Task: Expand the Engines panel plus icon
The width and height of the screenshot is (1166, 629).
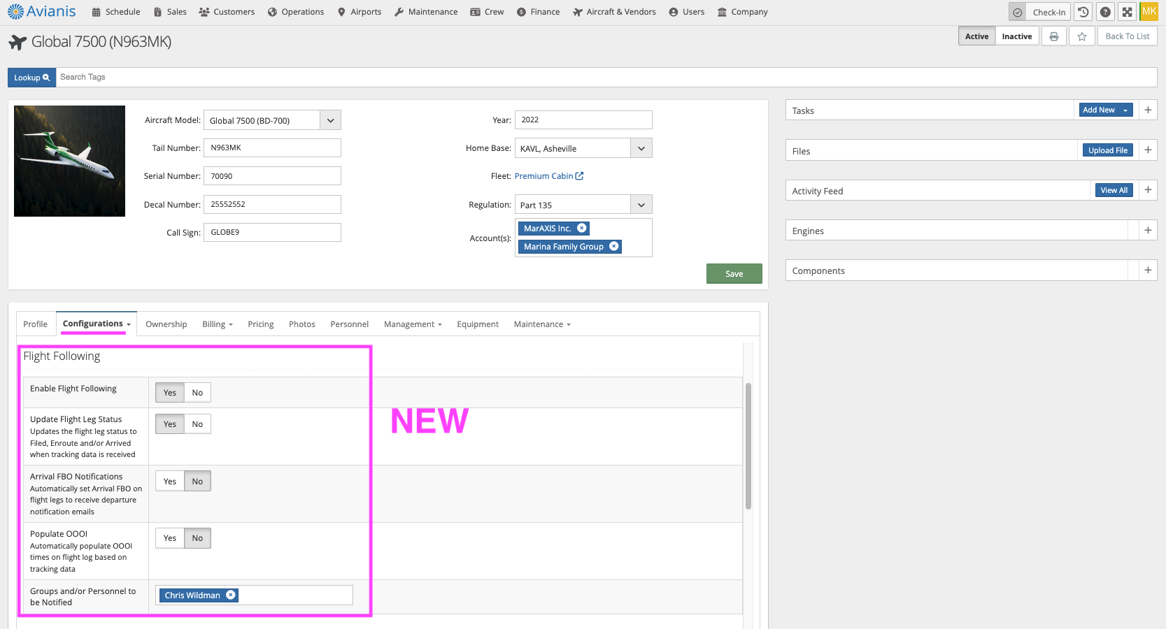Action: coord(1148,230)
